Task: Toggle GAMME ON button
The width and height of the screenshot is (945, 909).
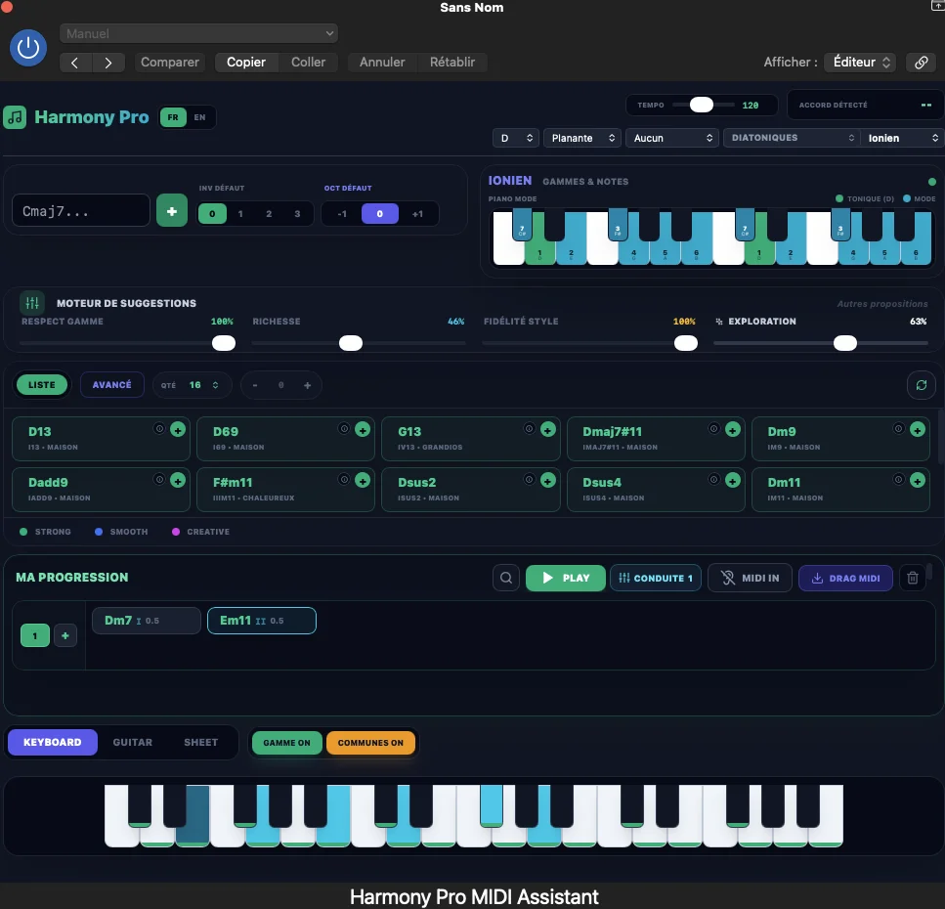Action: pos(287,743)
